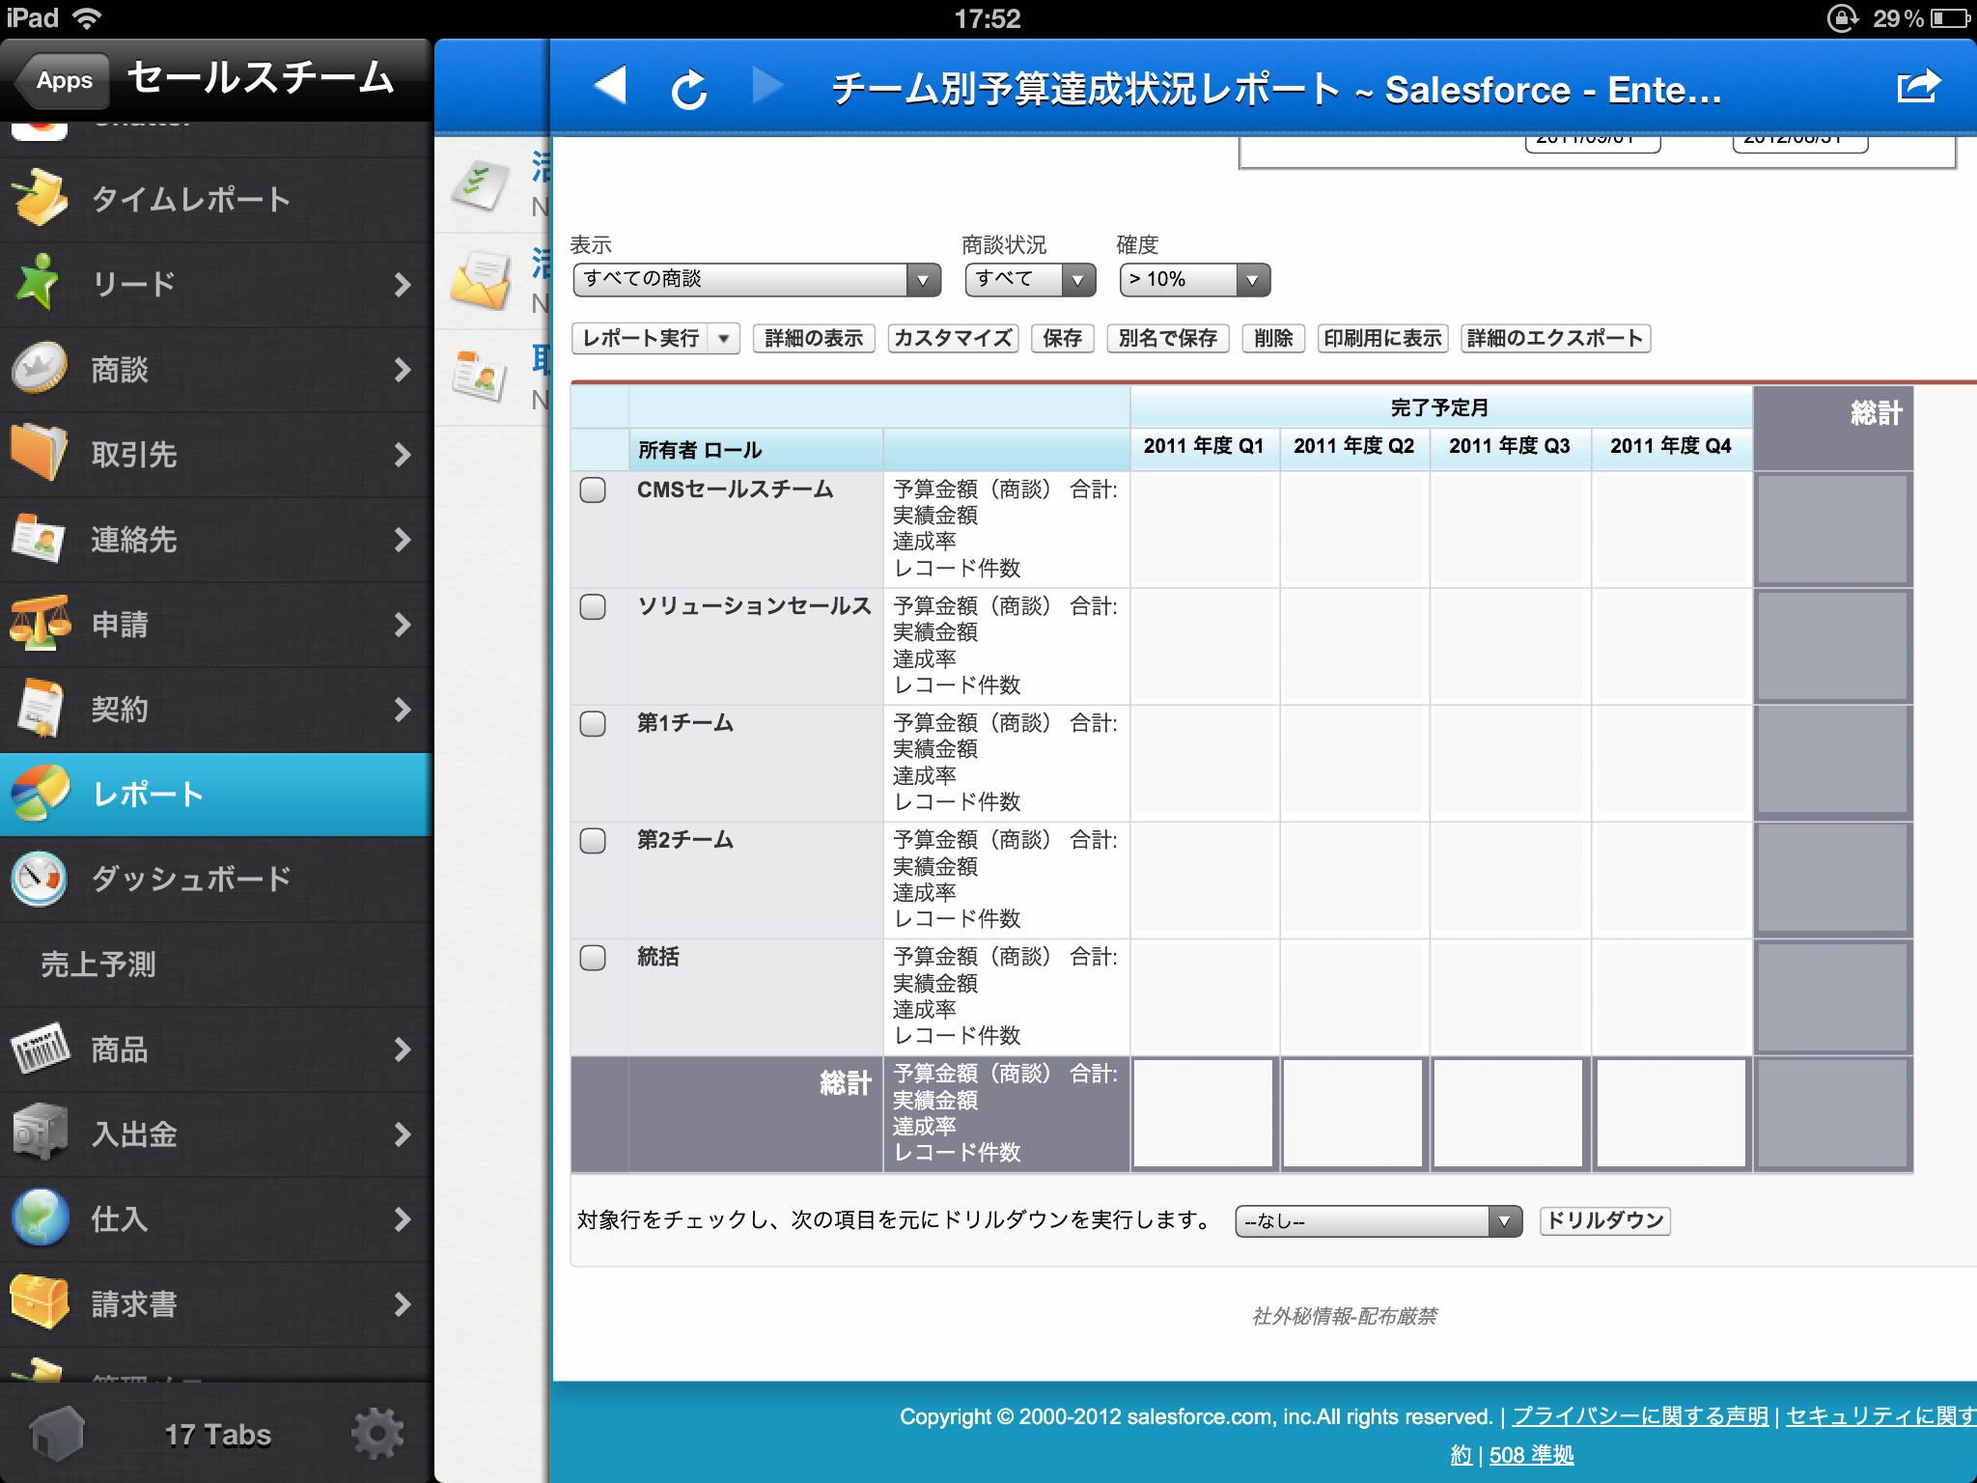Viewport: 1977px width, 1483px height.
Task: Expand the 連絡先 row chevron
Action: [x=403, y=539]
